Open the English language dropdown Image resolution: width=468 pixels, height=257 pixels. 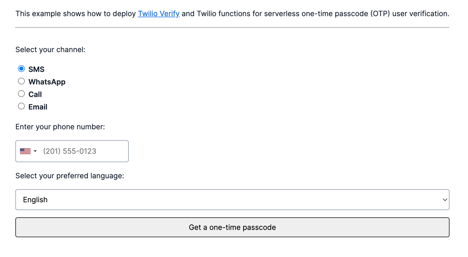point(232,200)
